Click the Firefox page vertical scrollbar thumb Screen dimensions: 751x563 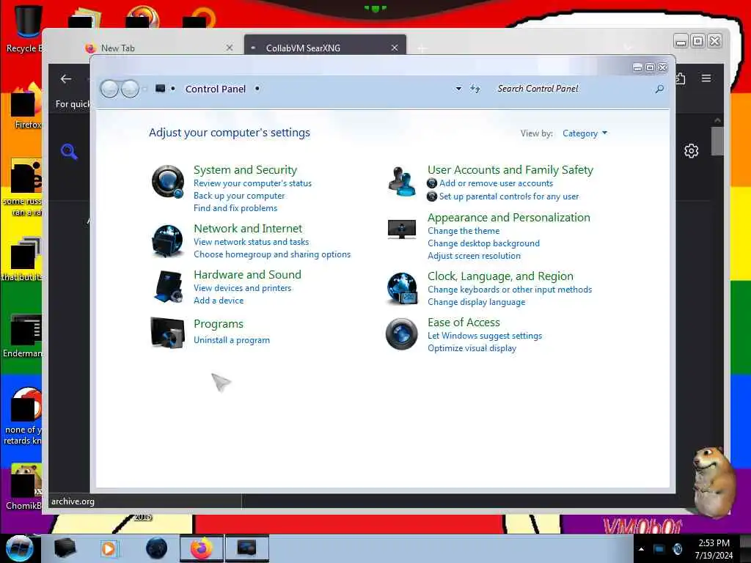(717, 141)
